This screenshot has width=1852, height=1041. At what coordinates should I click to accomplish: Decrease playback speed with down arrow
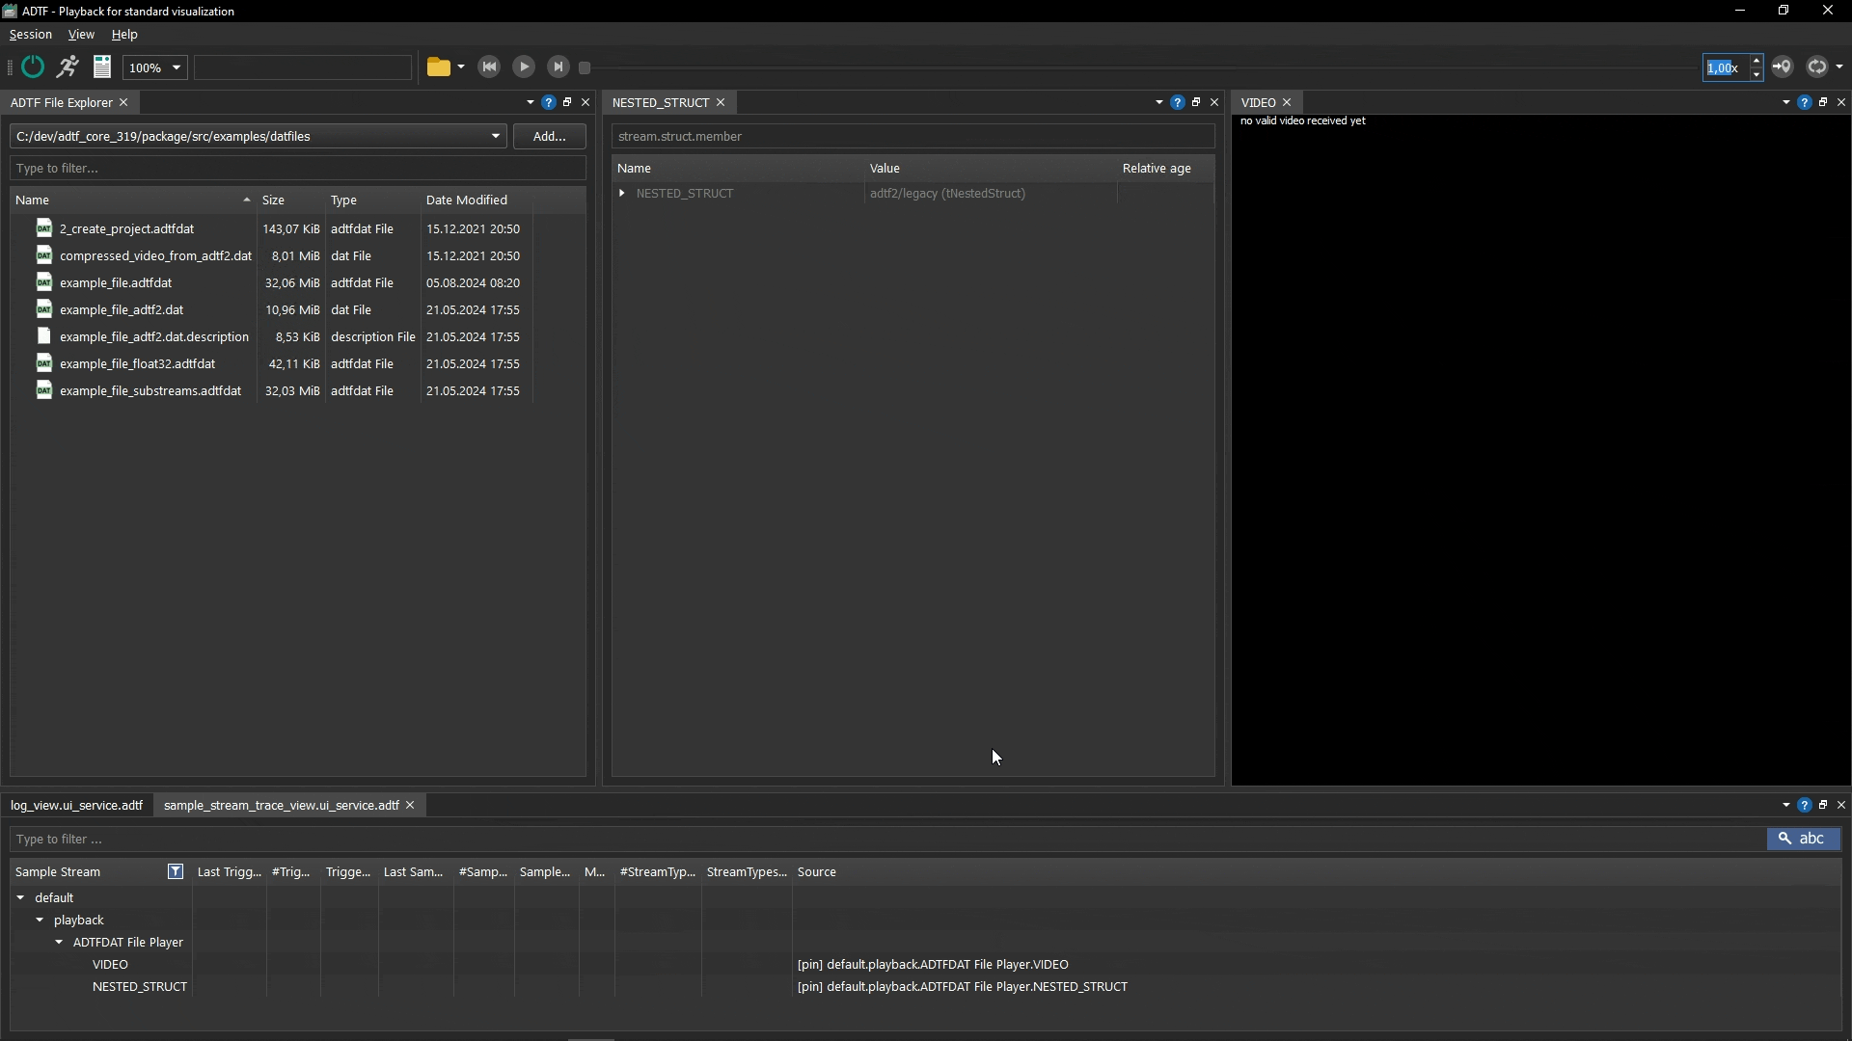(1757, 74)
